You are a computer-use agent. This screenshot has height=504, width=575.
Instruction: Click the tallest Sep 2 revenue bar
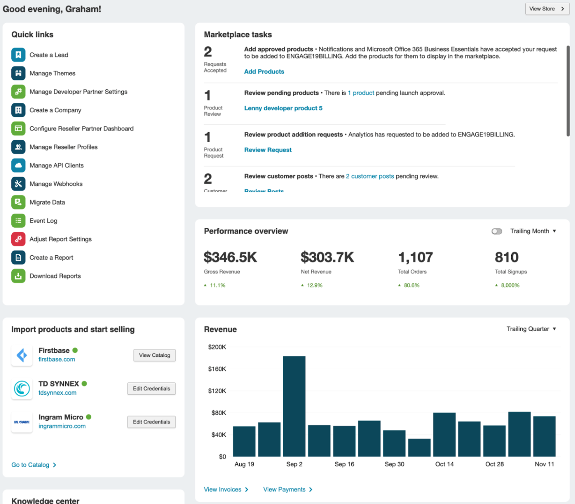click(x=294, y=406)
